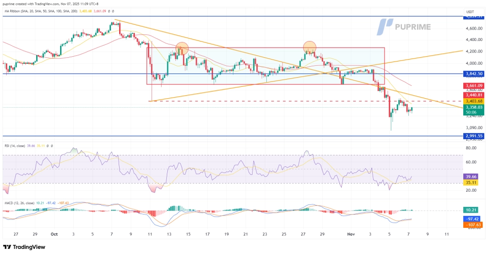Select the MACD (12, 26, close) indicator legend

point(20,202)
